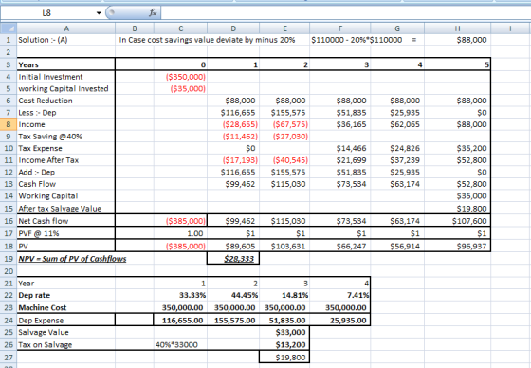Viewport: 531px width, 368px height.
Task: Click depreciation value $116,655 in row 7
Action: click(x=238, y=113)
